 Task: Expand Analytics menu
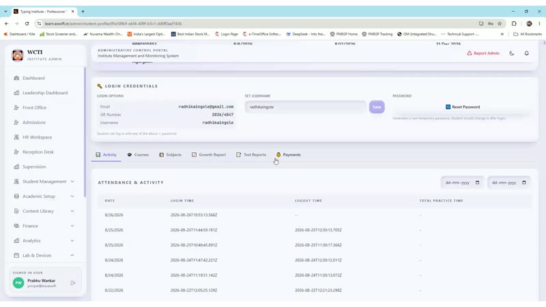point(44,241)
